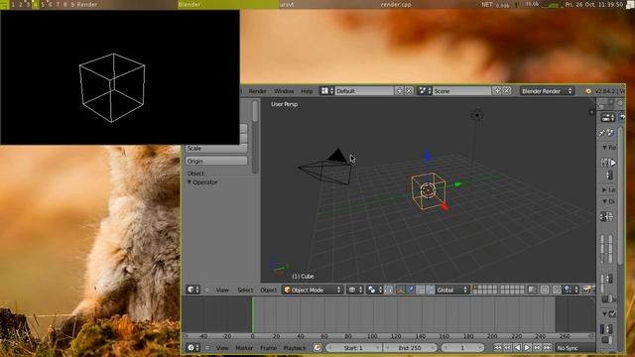The height and width of the screenshot is (357, 635).
Task: Click the End: 250 frame field
Action: point(410,348)
